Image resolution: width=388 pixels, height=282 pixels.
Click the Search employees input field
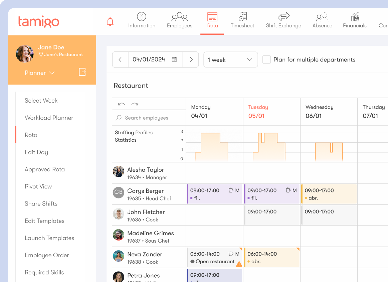point(147,118)
